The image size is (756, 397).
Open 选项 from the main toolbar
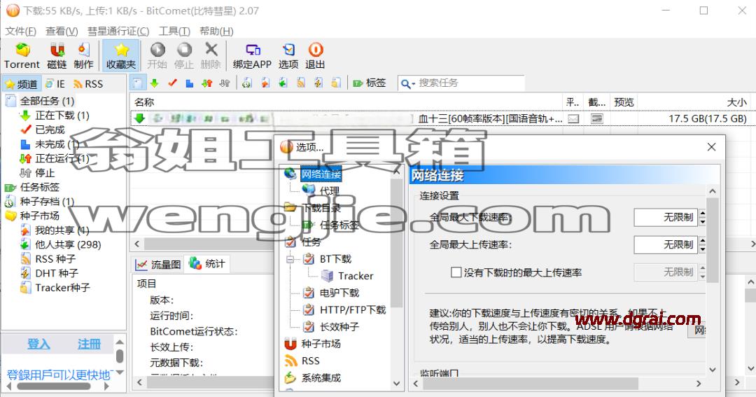point(288,55)
